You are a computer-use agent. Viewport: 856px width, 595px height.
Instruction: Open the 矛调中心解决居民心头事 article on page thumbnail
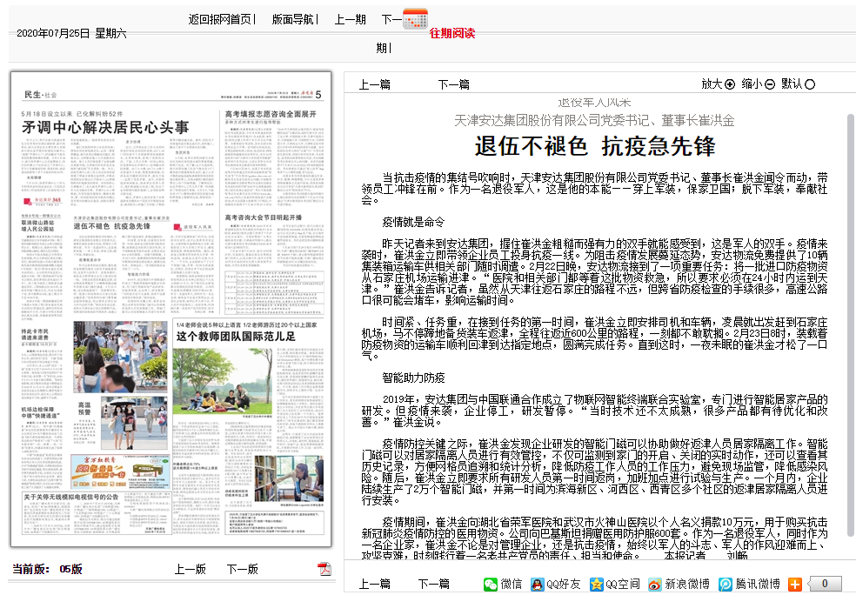coord(104,128)
